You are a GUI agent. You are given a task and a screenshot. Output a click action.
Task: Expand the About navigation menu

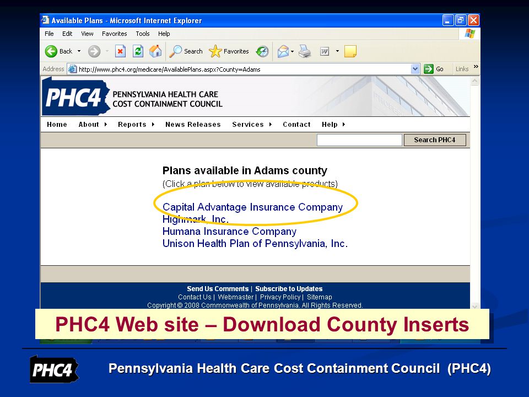pyautogui.click(x=93, y=124)
